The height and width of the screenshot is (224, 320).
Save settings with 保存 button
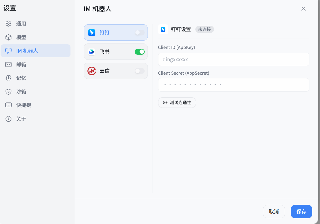301,211
